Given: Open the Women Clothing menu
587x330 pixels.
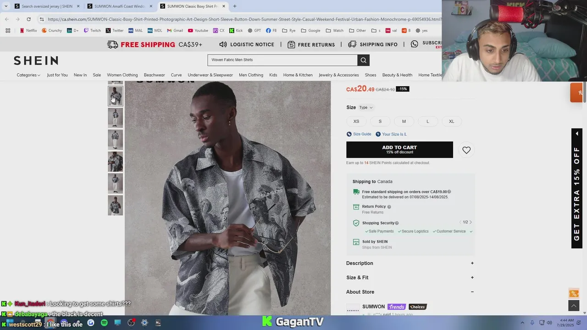Looking at the screenshot, I should click(122, 75).
